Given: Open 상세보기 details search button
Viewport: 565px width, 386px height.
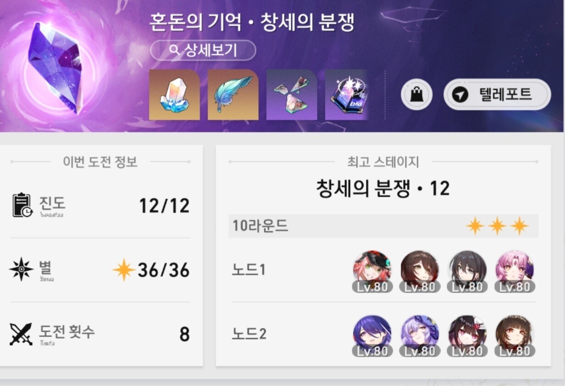Looking at the screenshot, I should click(203, 50).
